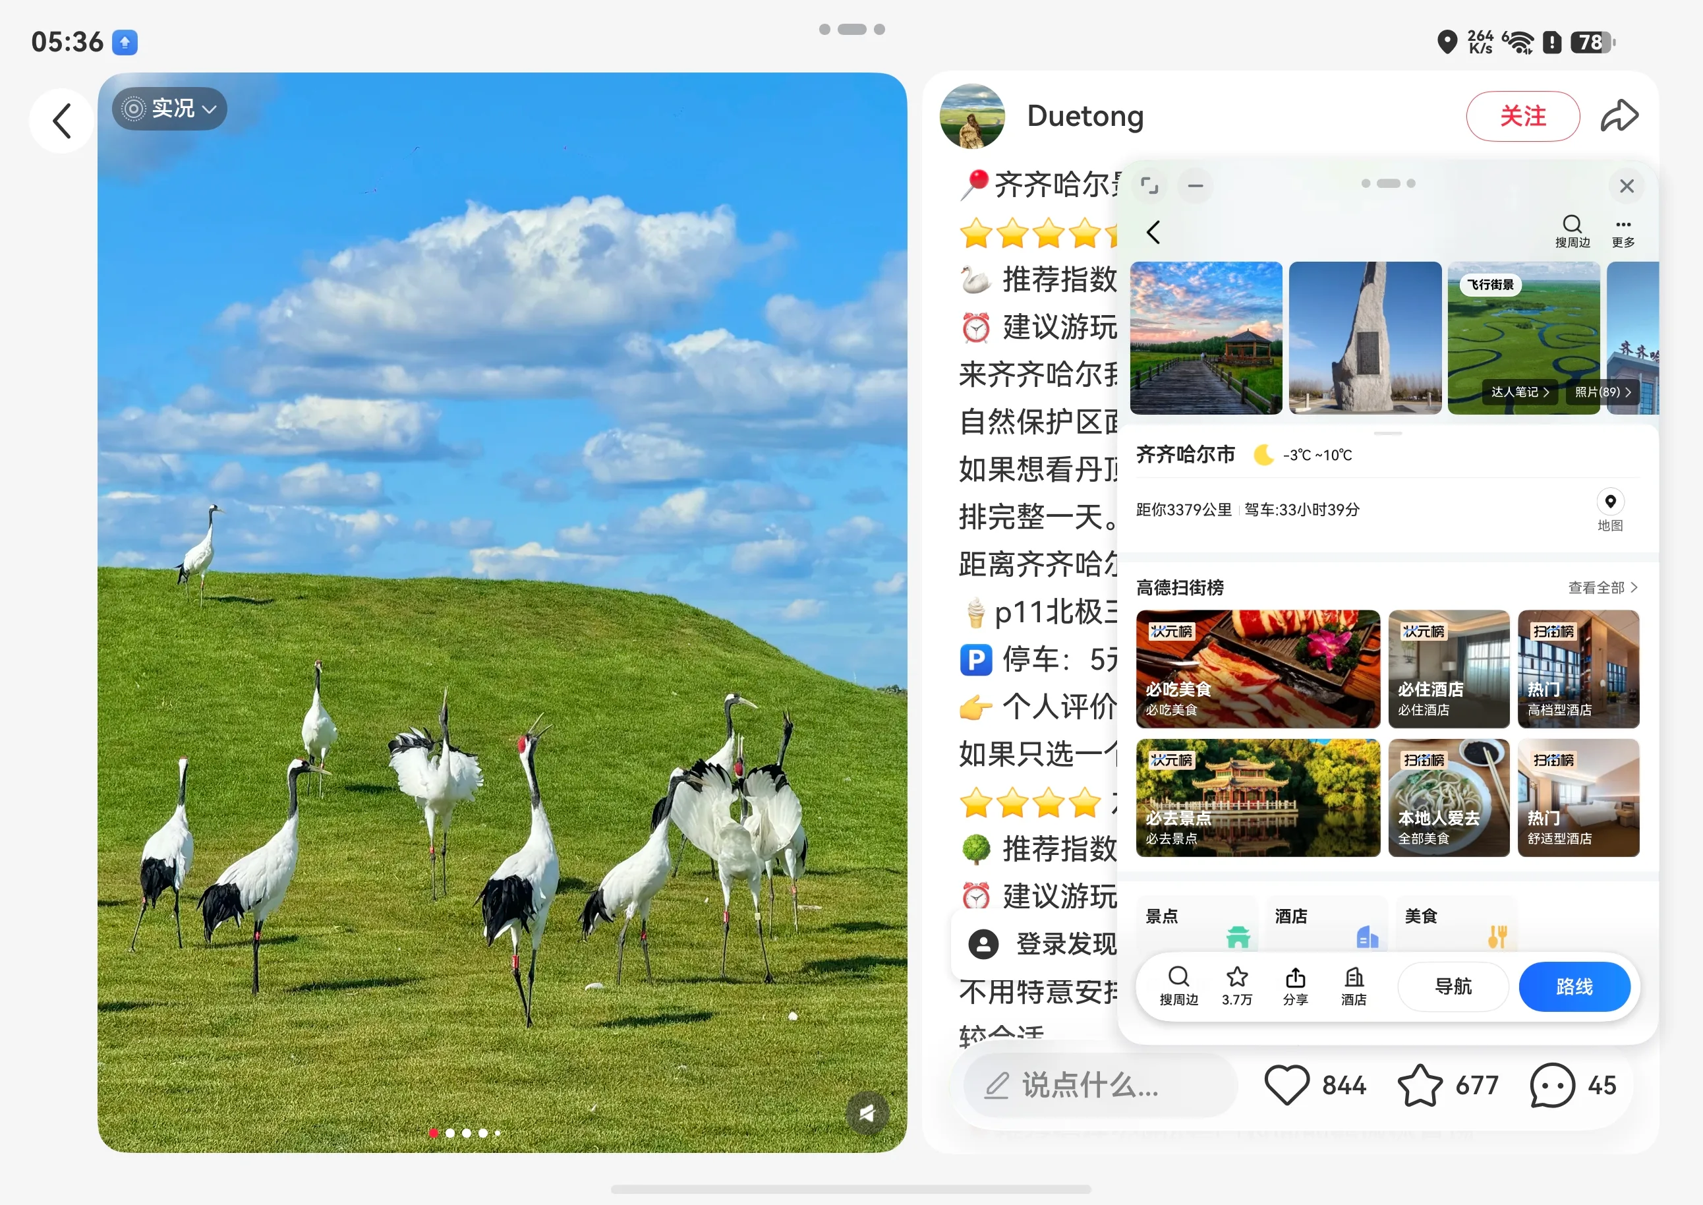
Task: View the pavilion boardwalk photo
Action: (x=1206, y=338)
